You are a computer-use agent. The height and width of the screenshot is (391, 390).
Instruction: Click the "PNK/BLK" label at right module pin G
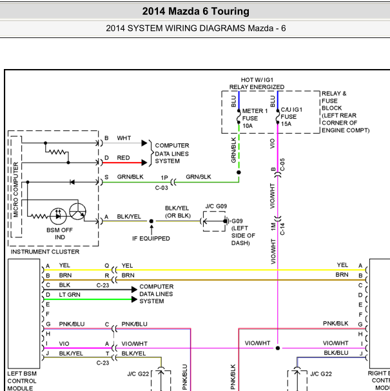(x=335, y=323)
